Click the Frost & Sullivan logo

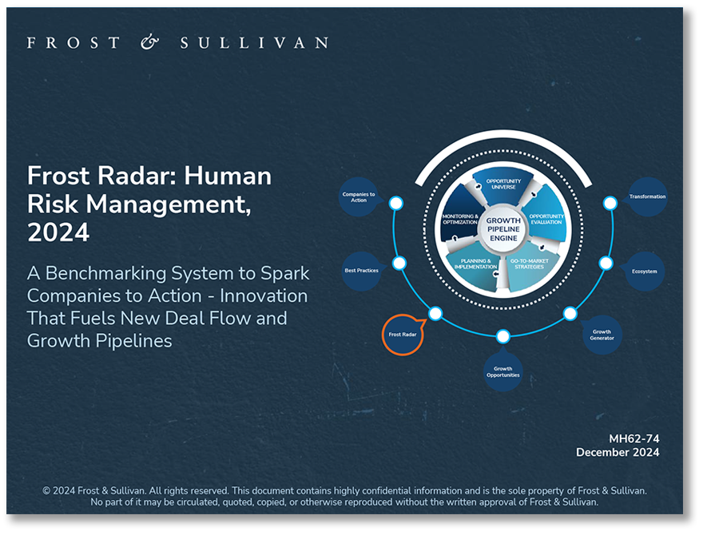pos(178,42)
